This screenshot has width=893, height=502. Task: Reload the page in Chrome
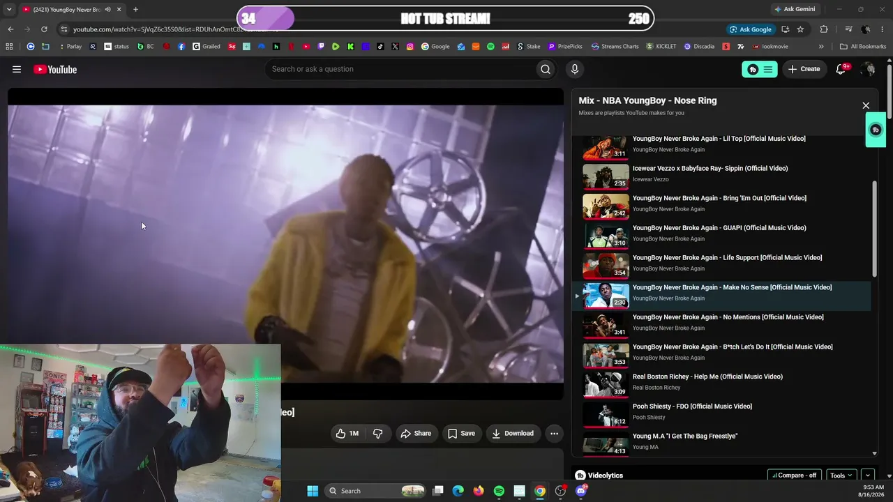(44, 29)
